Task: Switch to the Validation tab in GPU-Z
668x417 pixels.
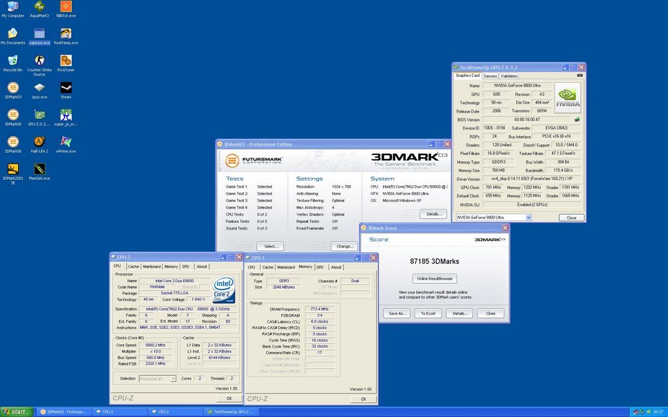Action: pos(509,76)
